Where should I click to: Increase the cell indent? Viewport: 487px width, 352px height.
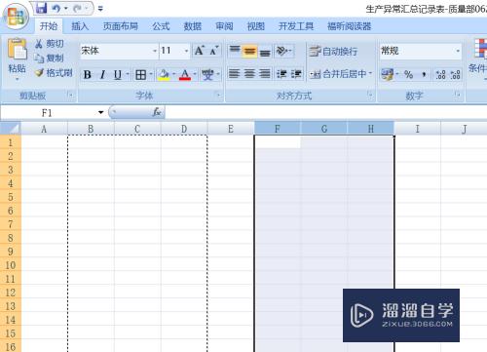[296, 74]
